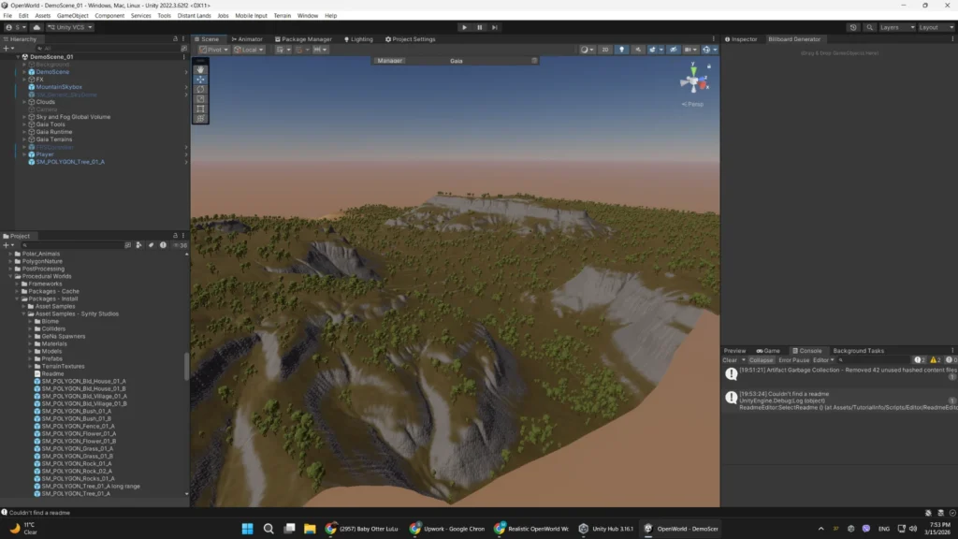Select the Scale tool

point(200,99)
